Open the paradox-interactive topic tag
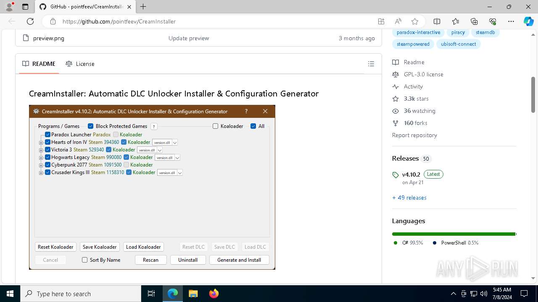This screenshot has width=538, height=302. coord(418,32)
